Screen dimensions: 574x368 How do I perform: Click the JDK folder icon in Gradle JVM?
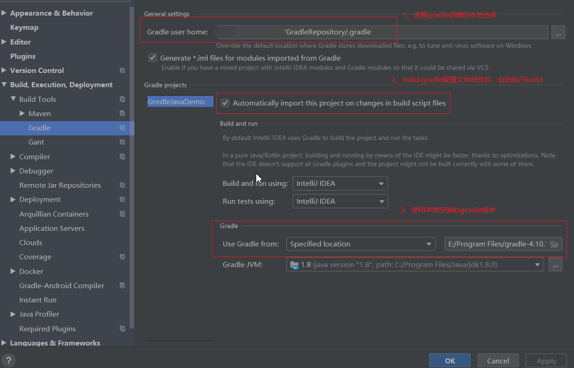click(294, 265)
